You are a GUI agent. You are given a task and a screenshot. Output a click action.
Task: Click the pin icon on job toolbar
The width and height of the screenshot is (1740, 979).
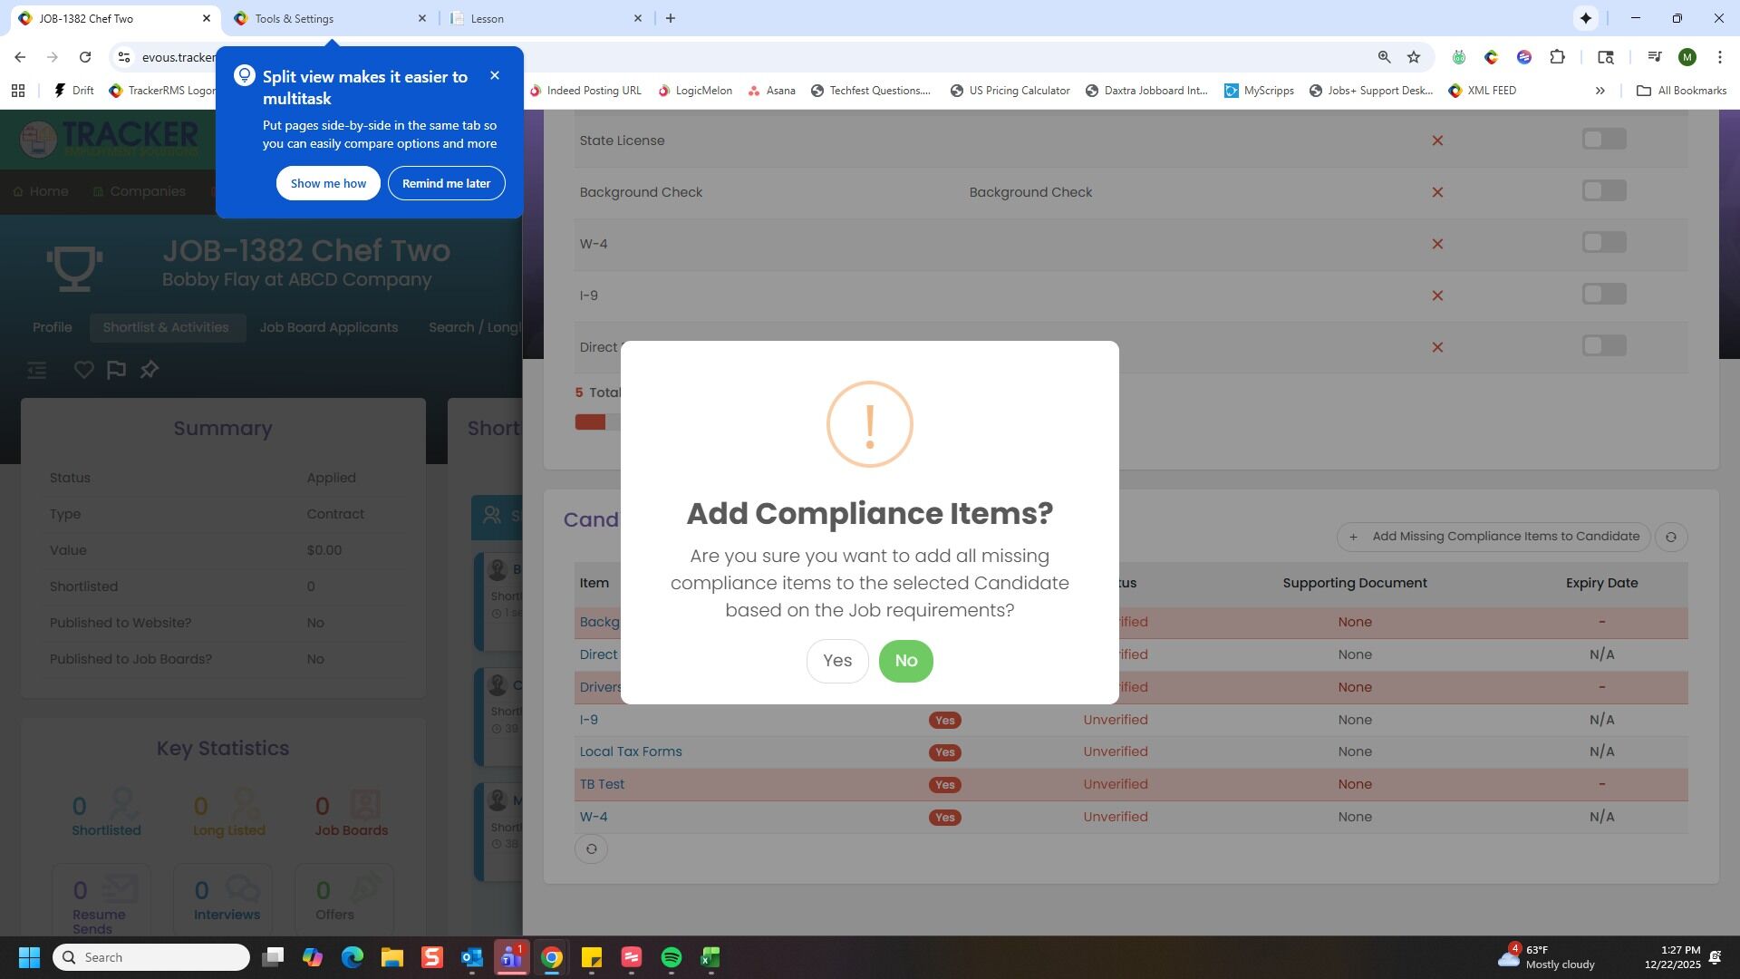click(x=150, y=370)
